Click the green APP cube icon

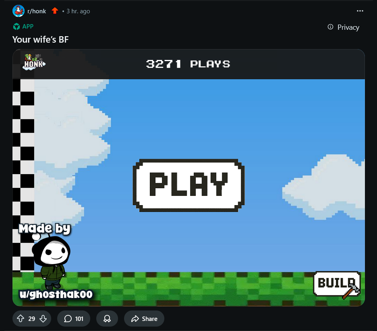17,27
